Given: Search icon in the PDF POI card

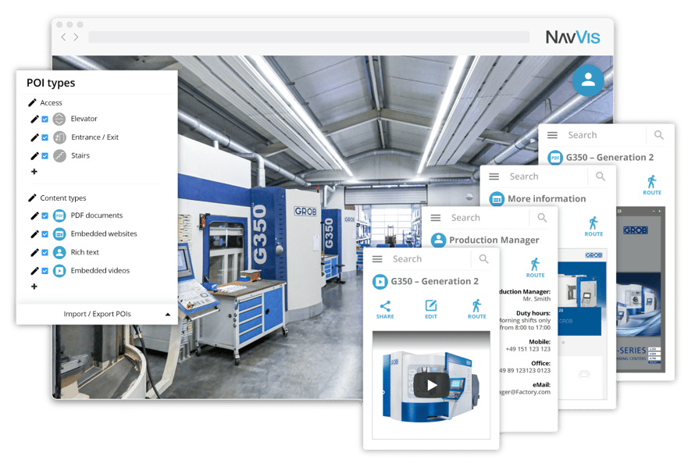Looking at the screenshot, I should [x=658, y=135].
